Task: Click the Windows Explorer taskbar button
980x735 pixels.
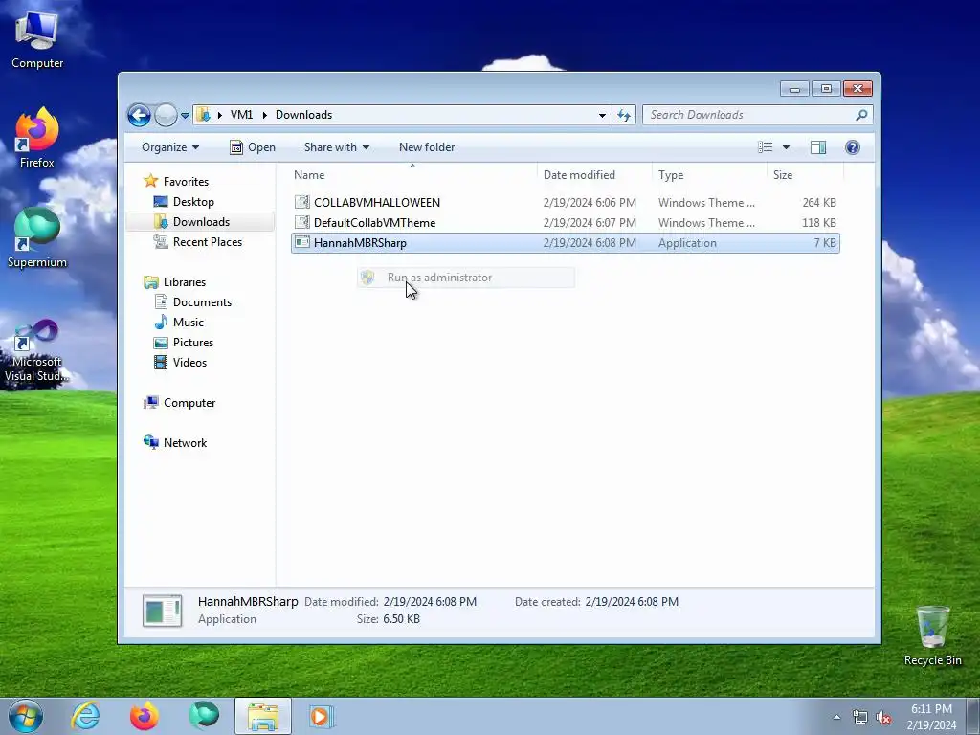Action: pos(263,716)
